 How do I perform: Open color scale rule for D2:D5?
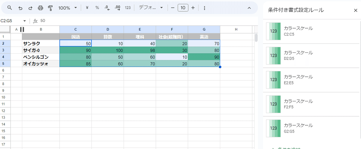pyautogui.click(x=311, y=55)
